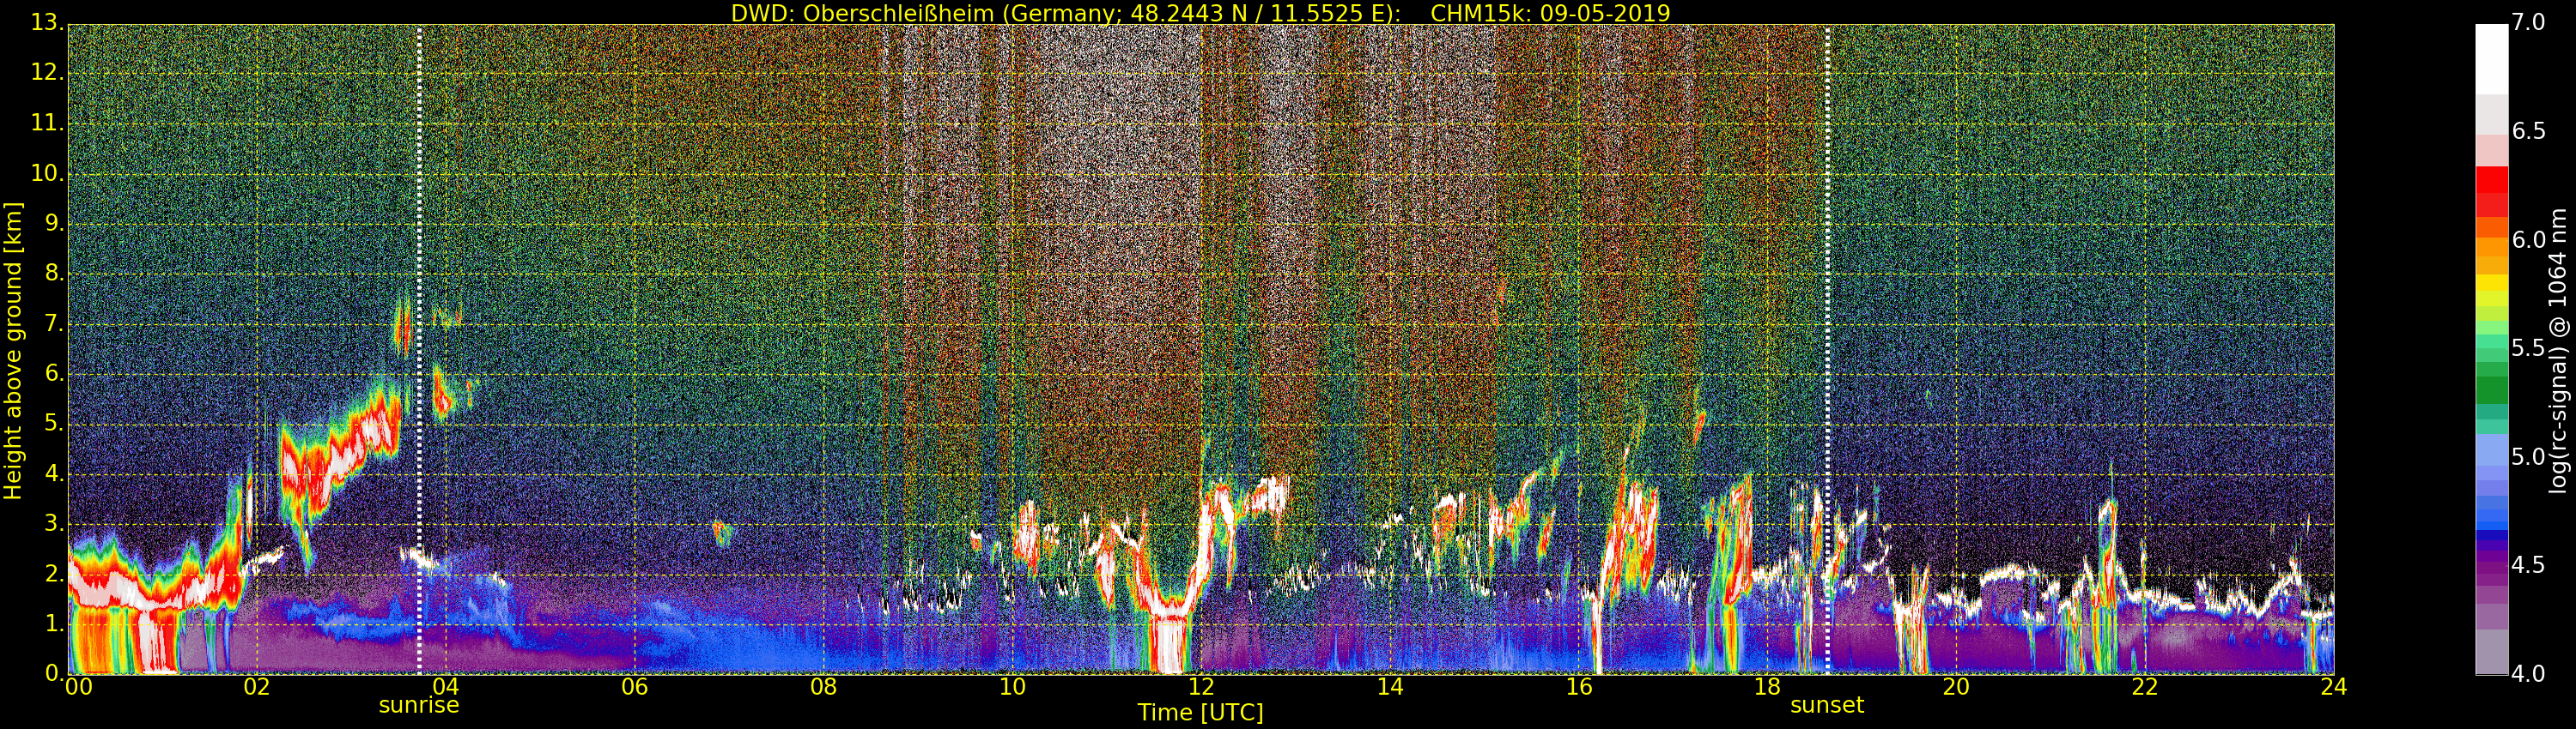This screenshot has height=729, width=2576.
Task: Click the 'log(rc-signal) @ 1064 nm' colorbar label
Action: (x=2557, y=351)
